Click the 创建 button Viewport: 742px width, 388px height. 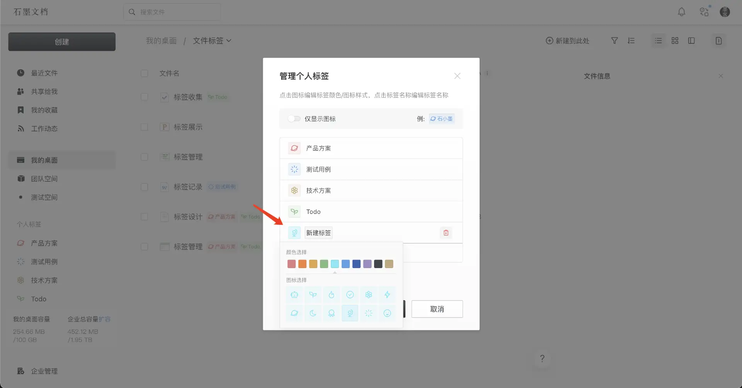(62, 42)
